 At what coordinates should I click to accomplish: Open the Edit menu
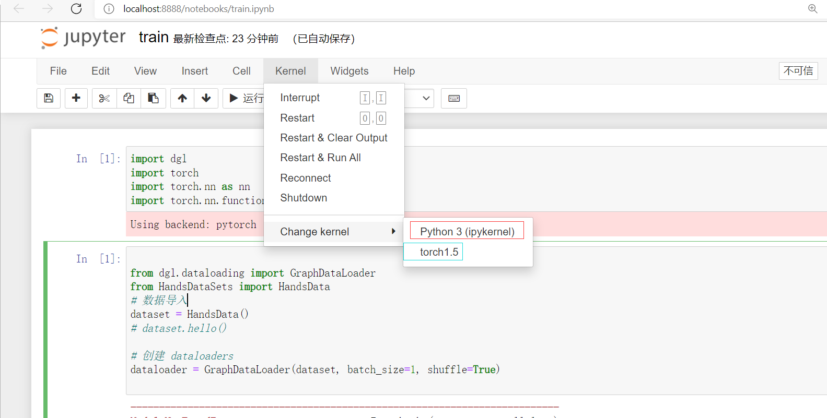(100, 71)
